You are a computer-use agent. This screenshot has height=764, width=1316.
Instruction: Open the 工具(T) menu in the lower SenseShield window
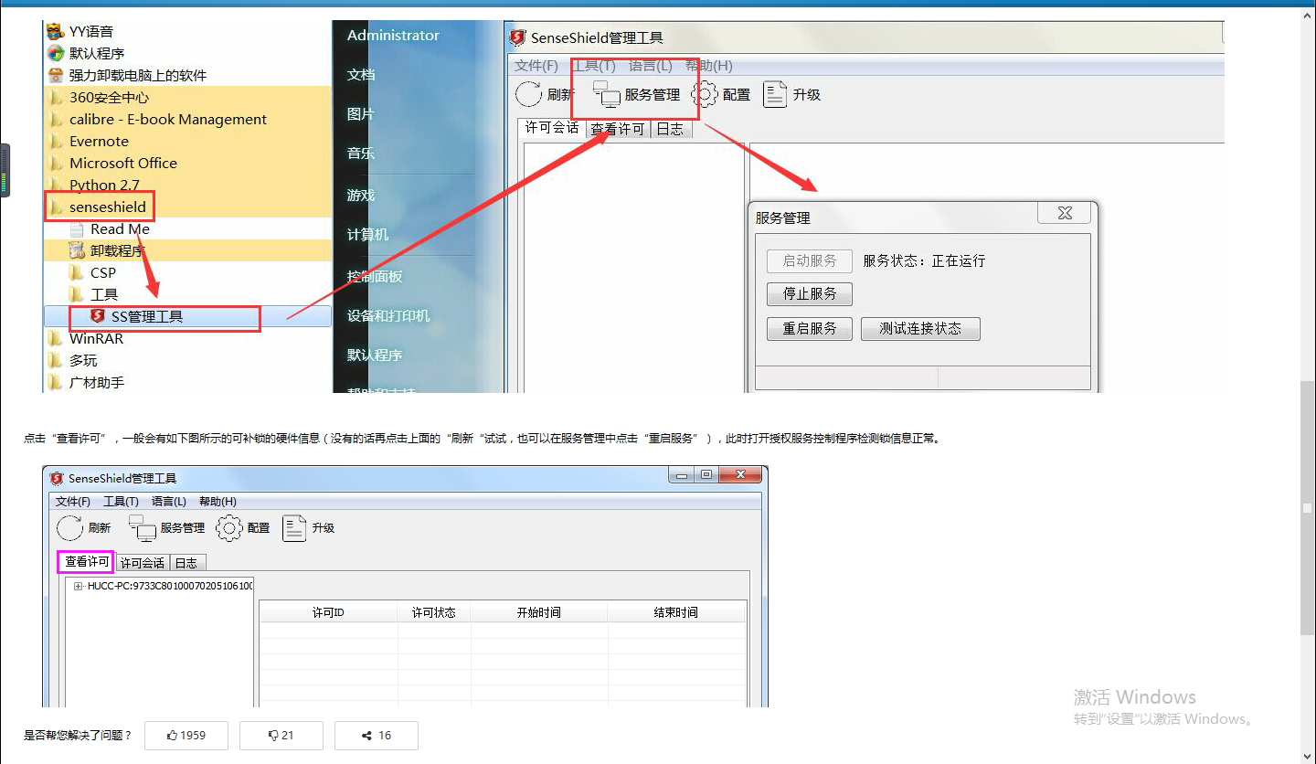tap(121, 502)
